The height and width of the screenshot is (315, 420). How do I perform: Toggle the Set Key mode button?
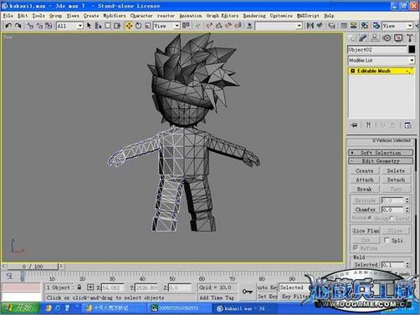coord(267,297)
